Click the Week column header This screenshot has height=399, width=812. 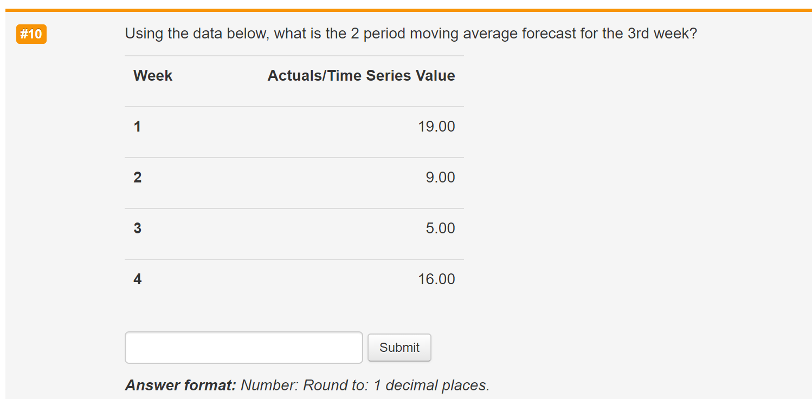(152, 75)
